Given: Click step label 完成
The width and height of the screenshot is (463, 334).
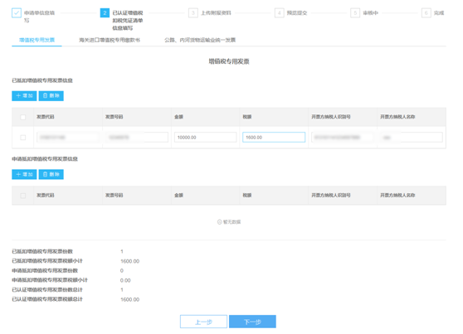Looking at the screenshot, I should coord(439,12).
